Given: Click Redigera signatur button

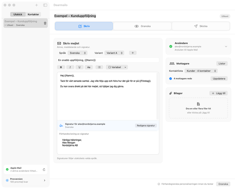Looking at the screenshot, I should [x=146, y=126].
